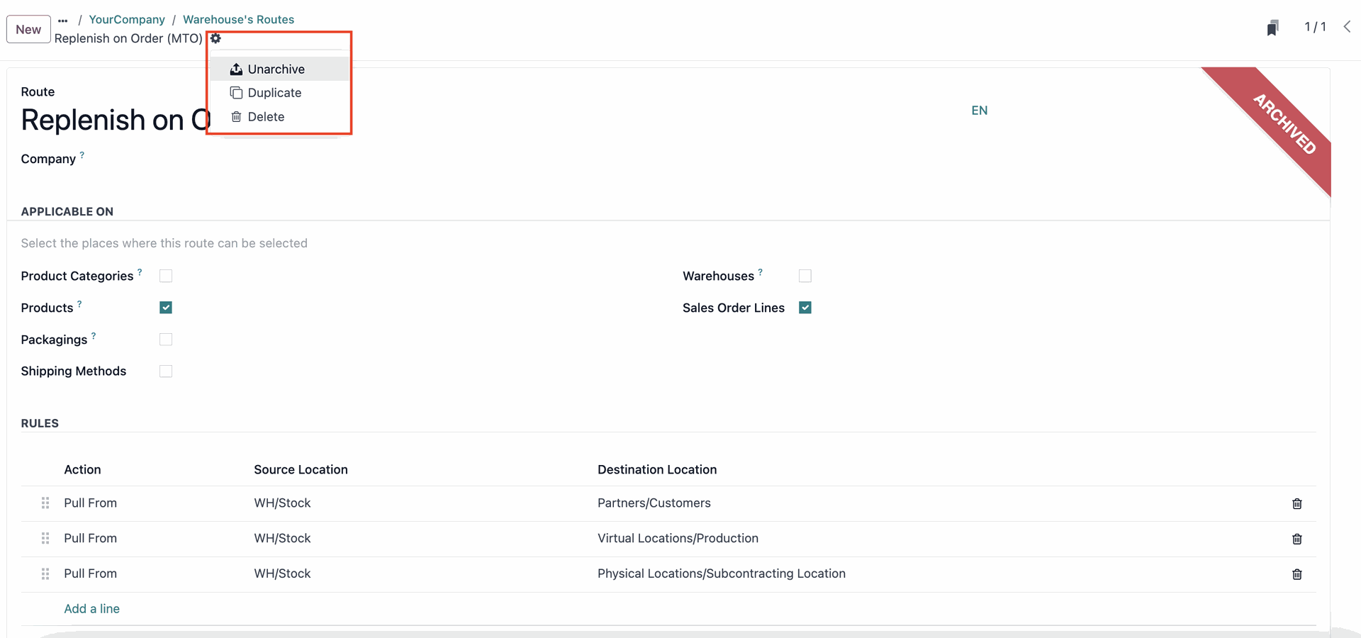
Task: Click the record navigation chevron arrow
Action: 1348,27
